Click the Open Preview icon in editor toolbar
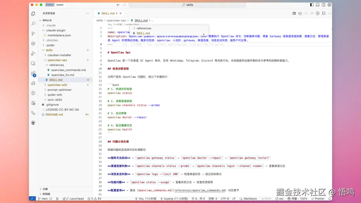 coord(294,13)
